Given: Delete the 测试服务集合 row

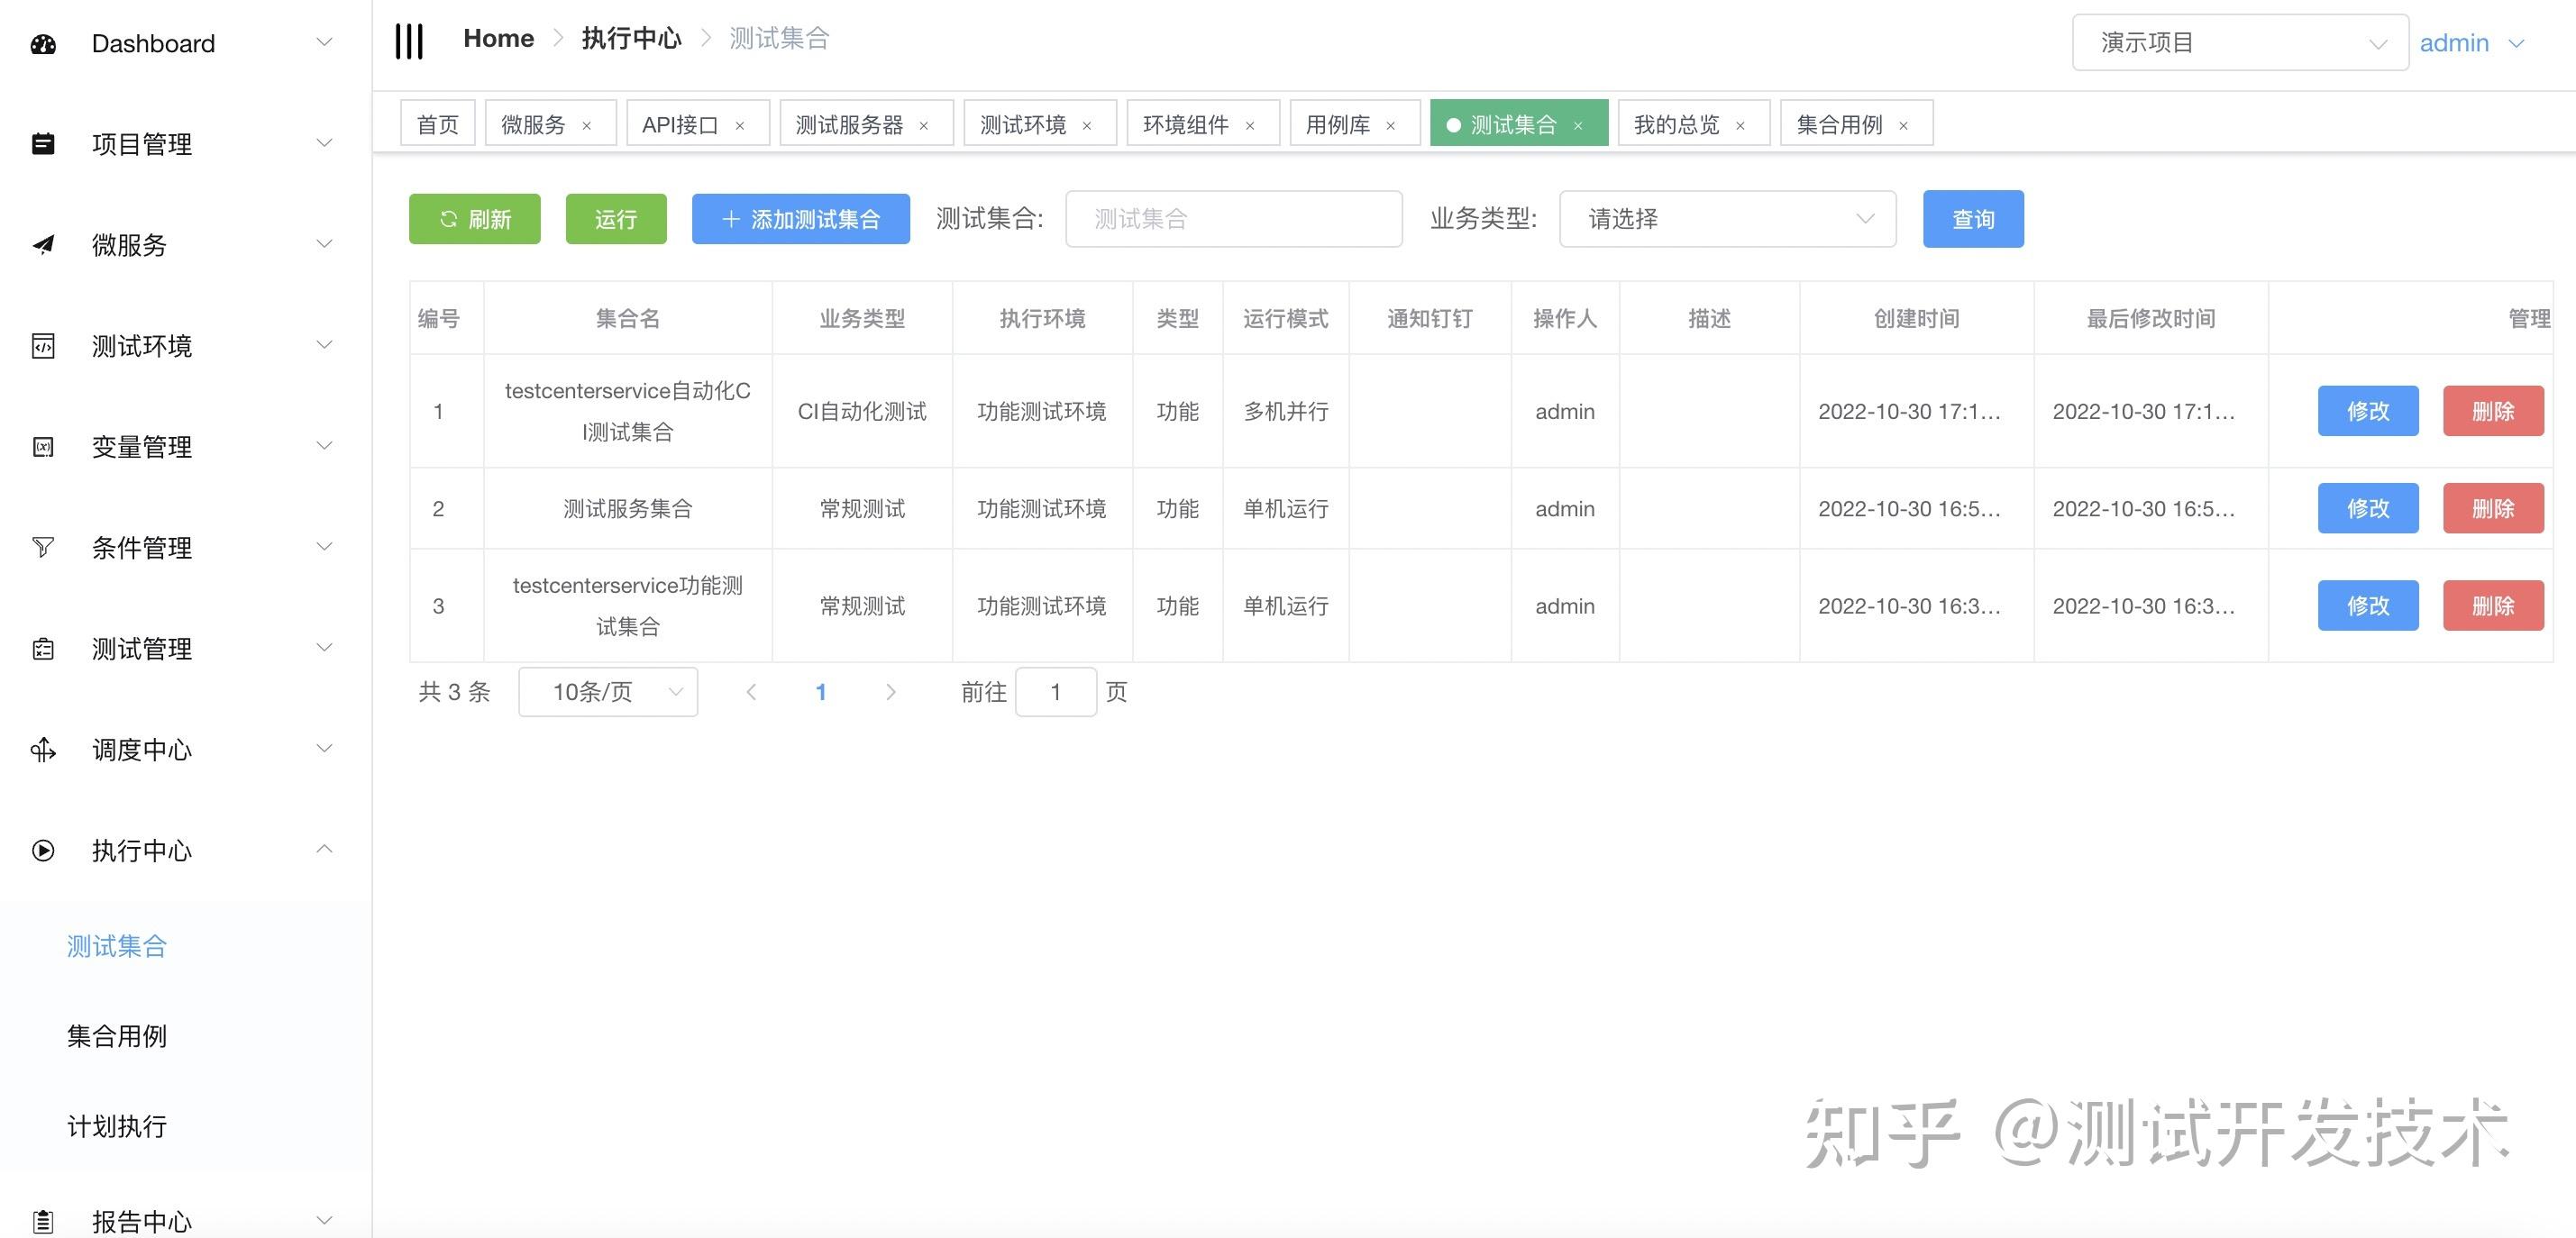Looking at the screenshot, I should pos(2492,508).
